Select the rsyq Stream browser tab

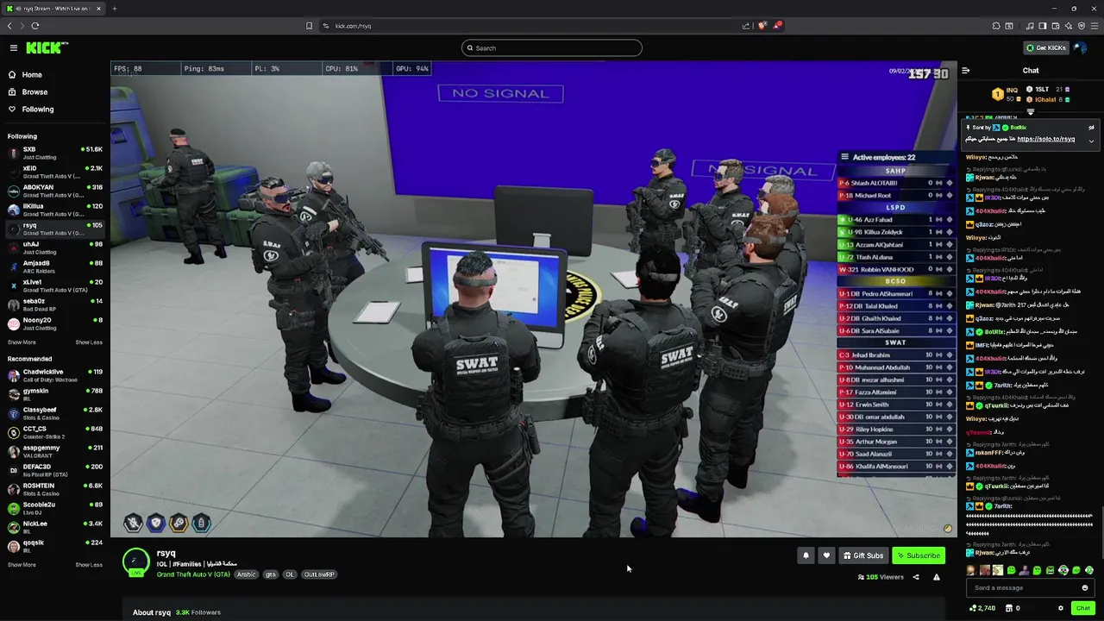pos(54,9)
